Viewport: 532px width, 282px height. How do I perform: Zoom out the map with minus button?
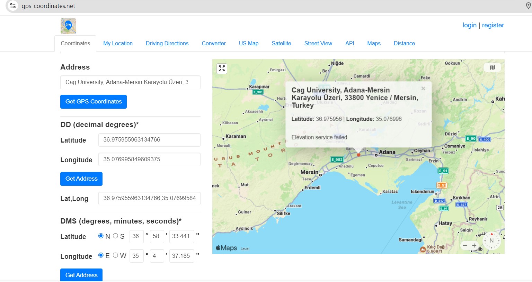(465, 245)
